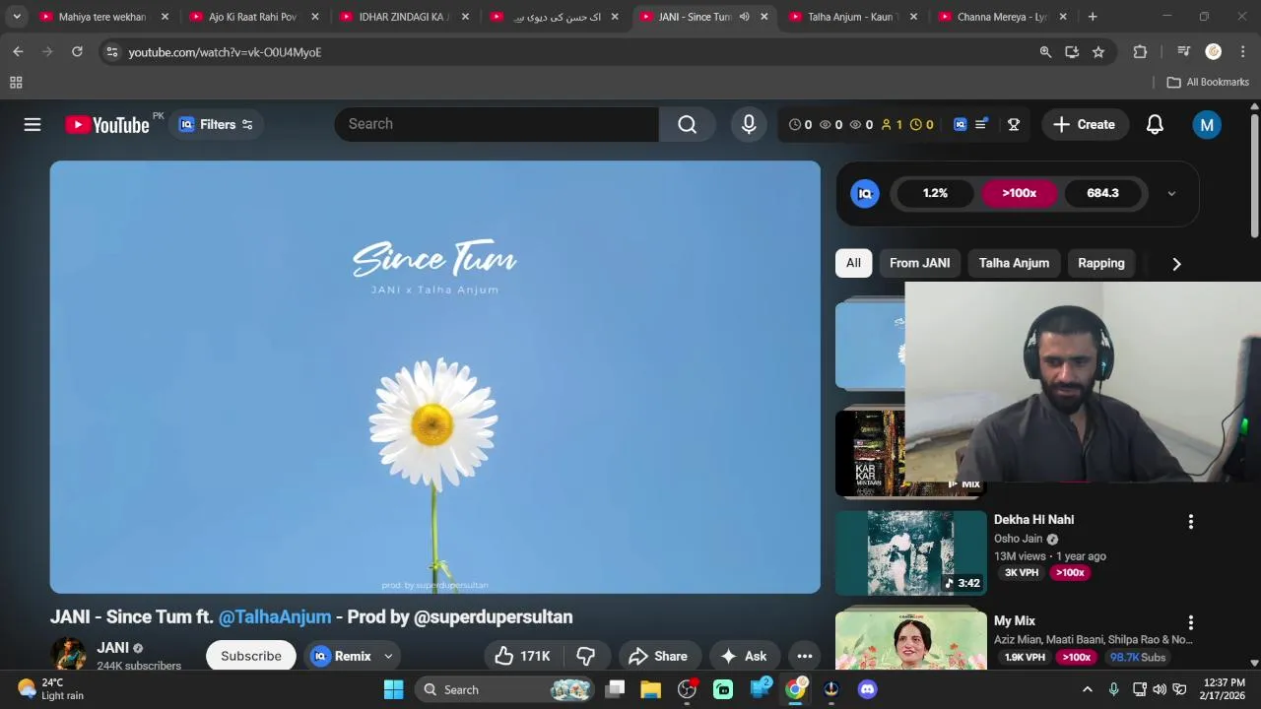
Task: Open the vidIQ logo icon in header stats bar
Action: click(961, 124)
